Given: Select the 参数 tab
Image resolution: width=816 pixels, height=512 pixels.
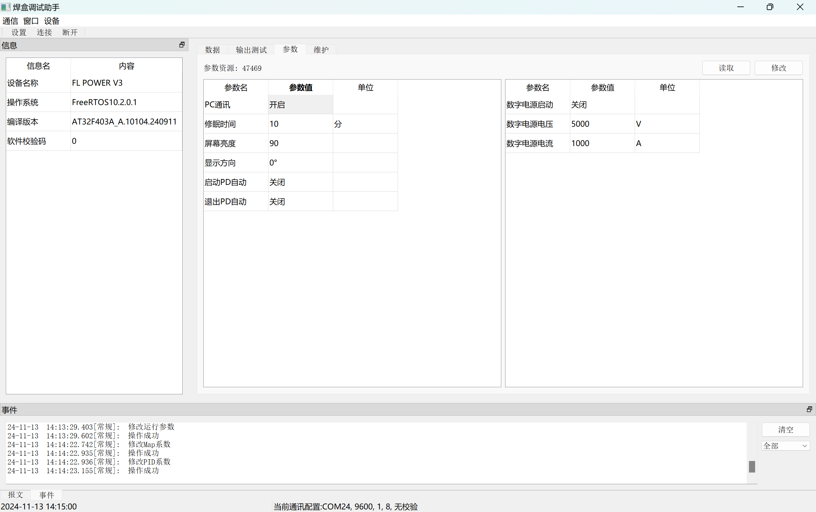Looking at the screenshot, I should 290,49.
